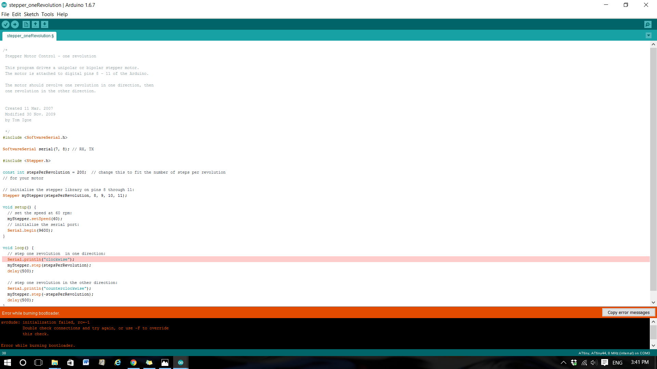The width and height of the screenshot is (657, 369).
Task: Click the void setup() line
Action: pyautogui.click(x=20, y=207)
